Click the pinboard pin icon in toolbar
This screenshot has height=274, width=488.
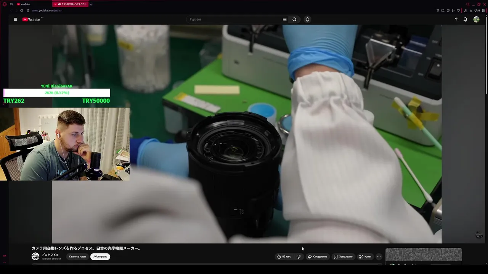pyautogui.click(x=438, y=11)
